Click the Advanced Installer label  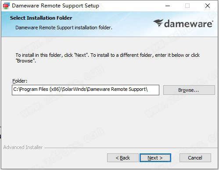click(x=23, y=147)
